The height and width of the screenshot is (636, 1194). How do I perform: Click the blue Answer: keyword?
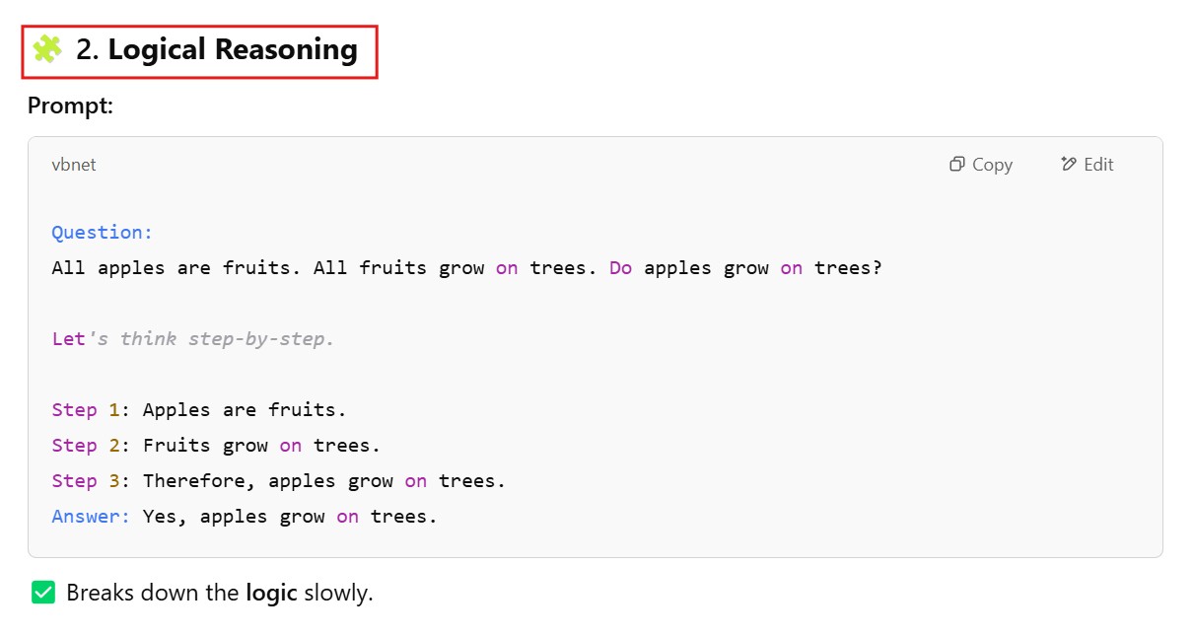(91, 517)
